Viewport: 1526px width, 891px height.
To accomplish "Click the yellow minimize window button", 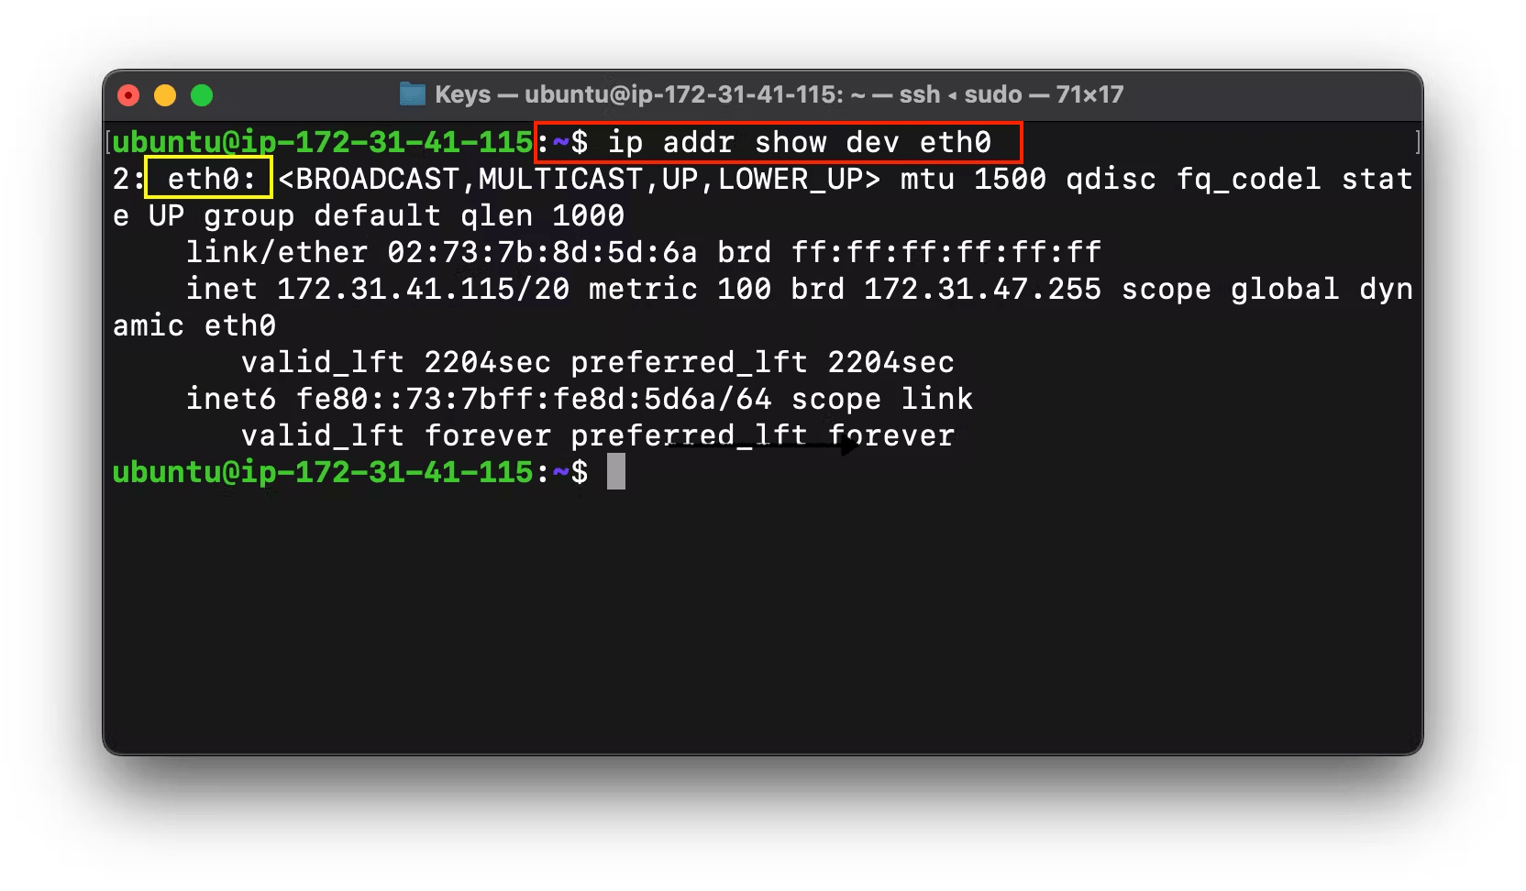I will 165,95.
